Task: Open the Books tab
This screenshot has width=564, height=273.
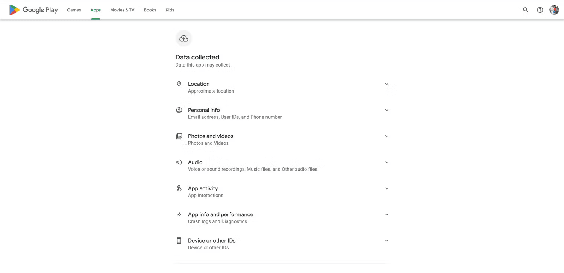Action: click(150, 10)
